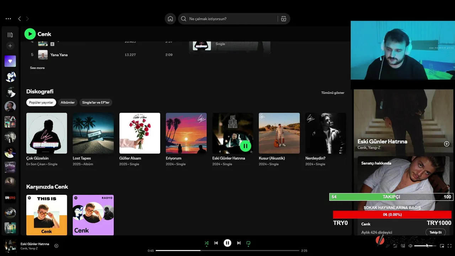Open the three-dots app menu

(x=8, y=19)
